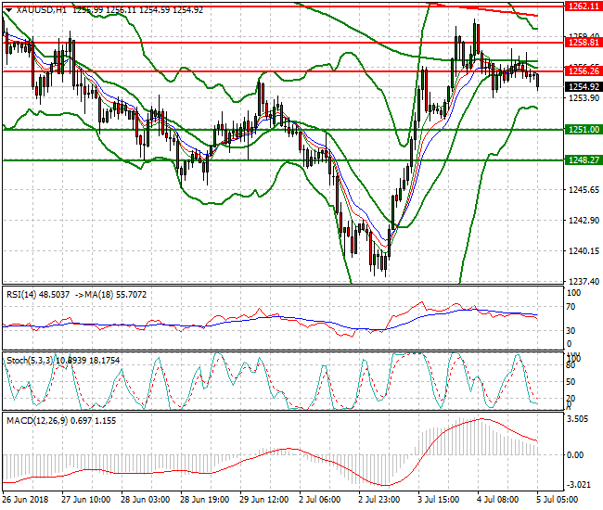
Task: Click the 2 Jul 23:00 time label
Action: [378, 499]
